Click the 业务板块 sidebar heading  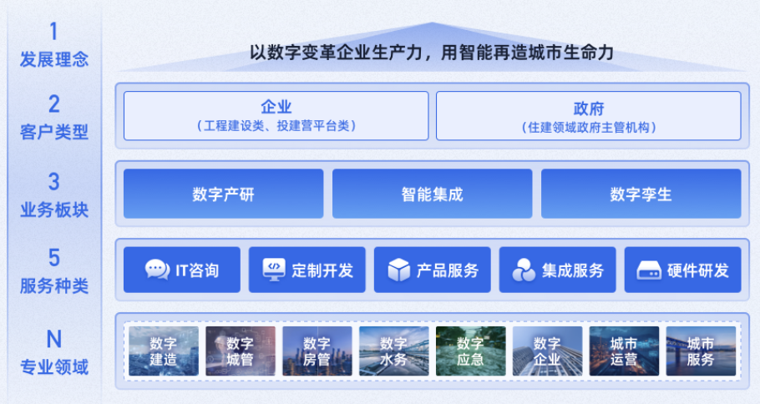coord(53,210)
